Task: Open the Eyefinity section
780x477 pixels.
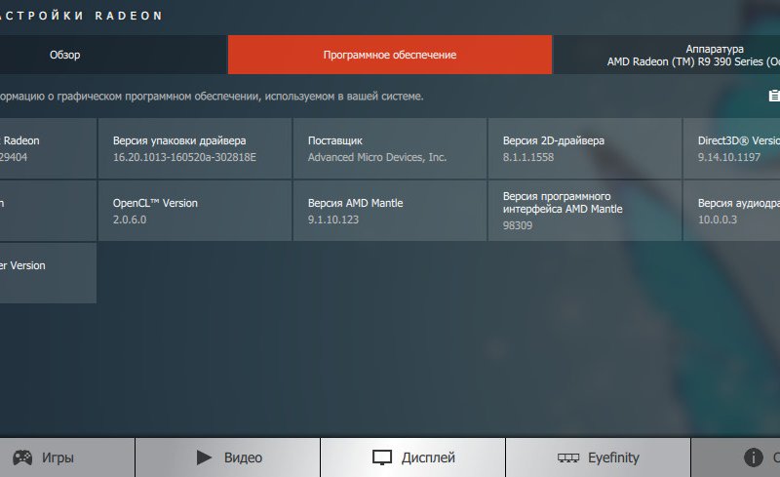Action: click(598, 457)
